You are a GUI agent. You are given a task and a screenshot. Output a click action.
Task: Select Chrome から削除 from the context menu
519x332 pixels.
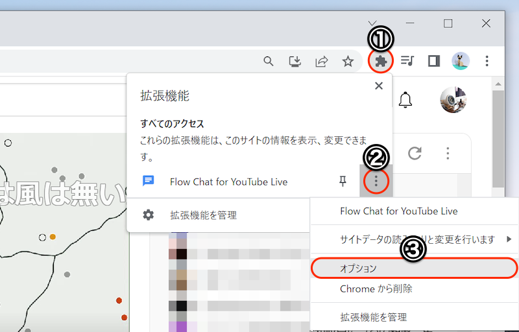pos(376,289)
